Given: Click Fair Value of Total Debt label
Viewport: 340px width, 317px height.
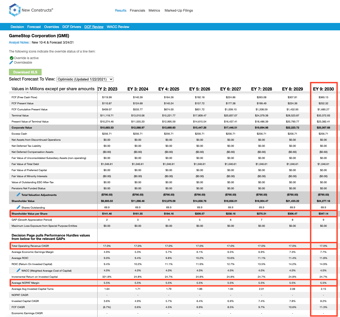Looking at the screenshot, I should point(25,164).
